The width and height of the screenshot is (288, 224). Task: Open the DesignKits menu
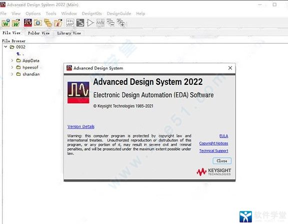92,13
